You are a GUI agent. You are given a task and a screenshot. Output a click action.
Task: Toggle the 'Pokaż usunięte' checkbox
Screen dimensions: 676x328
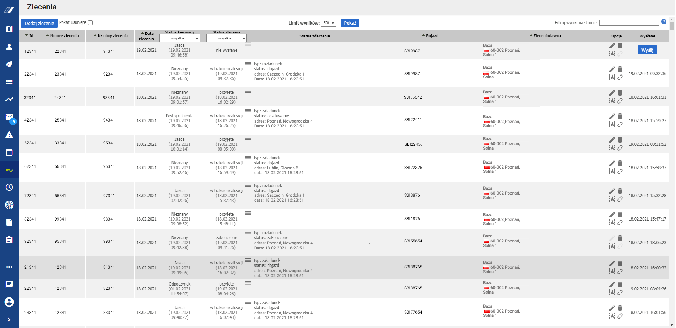pos(90,23)
